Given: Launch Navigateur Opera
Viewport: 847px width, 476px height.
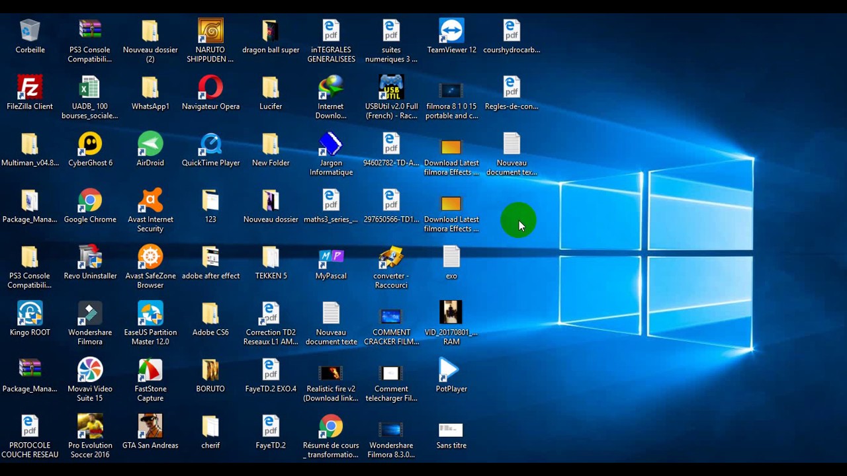Looking at the screenshot, I should click(x=210, y=87).
